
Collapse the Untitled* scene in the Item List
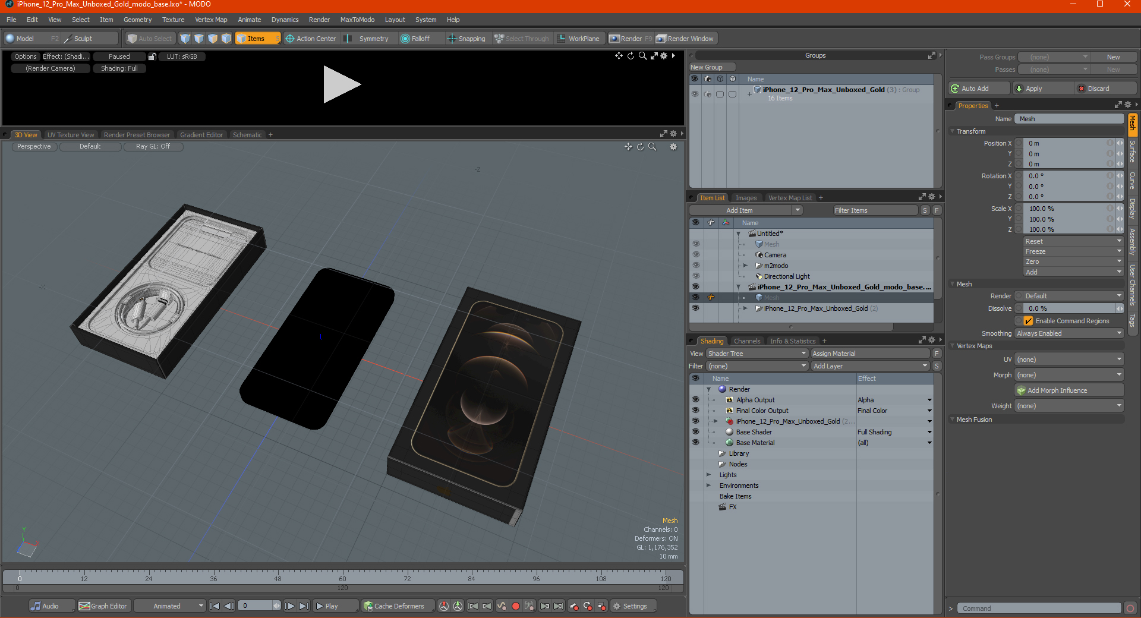739,234
